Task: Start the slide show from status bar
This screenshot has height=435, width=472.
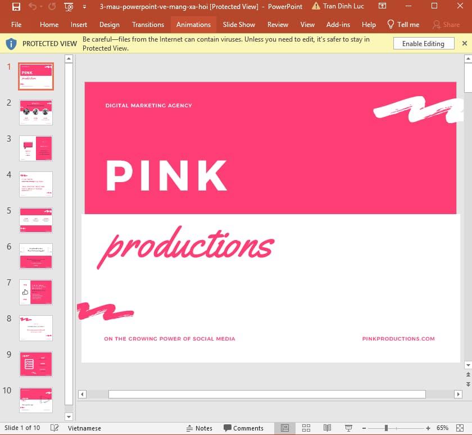Action: tap(349, 428)
